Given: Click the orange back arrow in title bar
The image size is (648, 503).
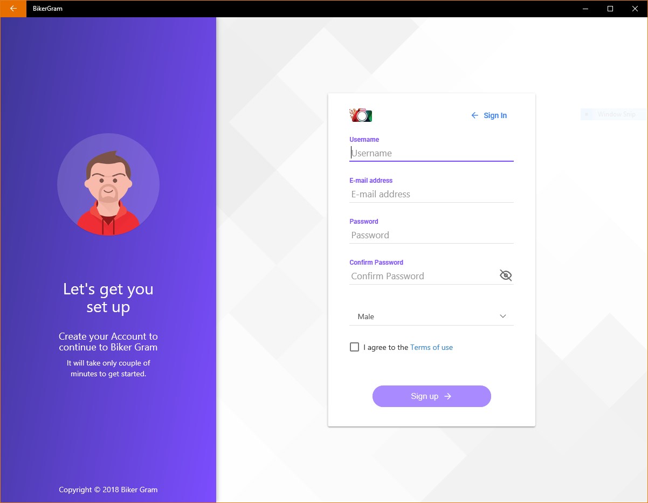Looking at the screenshot, I should (13, 9).
